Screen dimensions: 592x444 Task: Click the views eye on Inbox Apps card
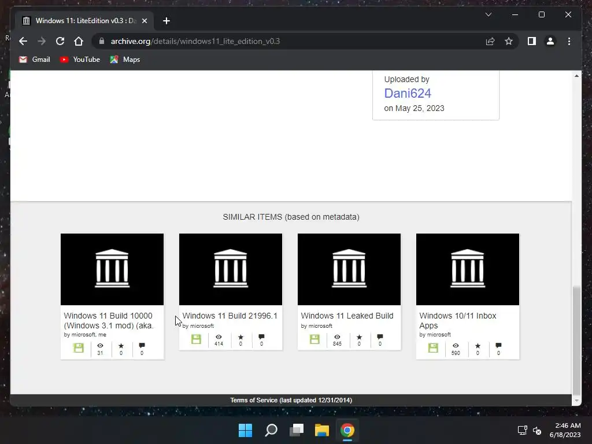pos(456,346)
